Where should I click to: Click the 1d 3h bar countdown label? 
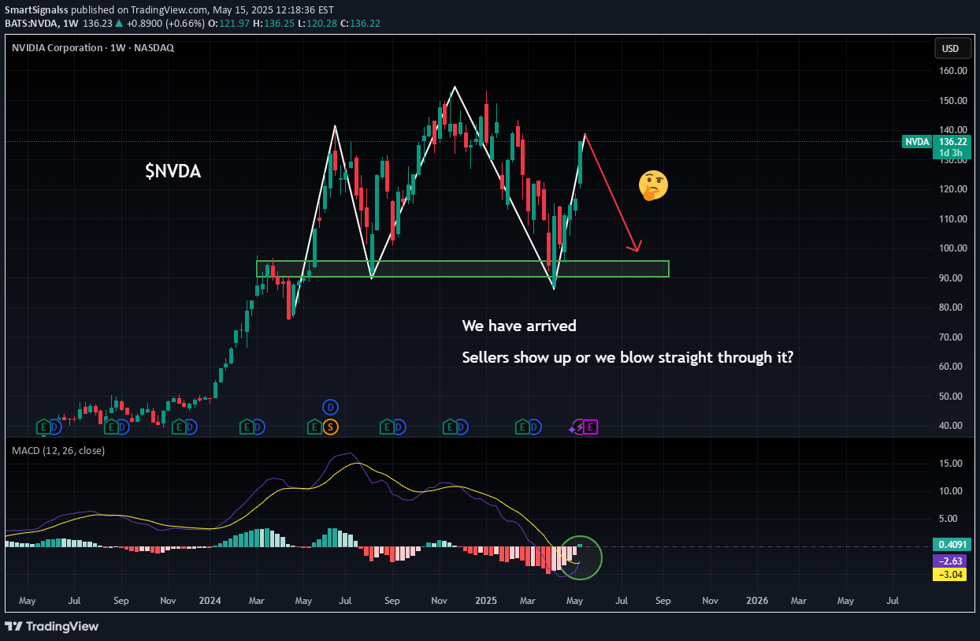coord(952,153)
